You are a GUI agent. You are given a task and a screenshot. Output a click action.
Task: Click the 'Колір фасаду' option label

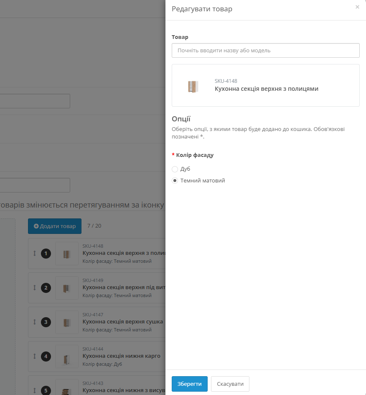(x=195, y=155)
